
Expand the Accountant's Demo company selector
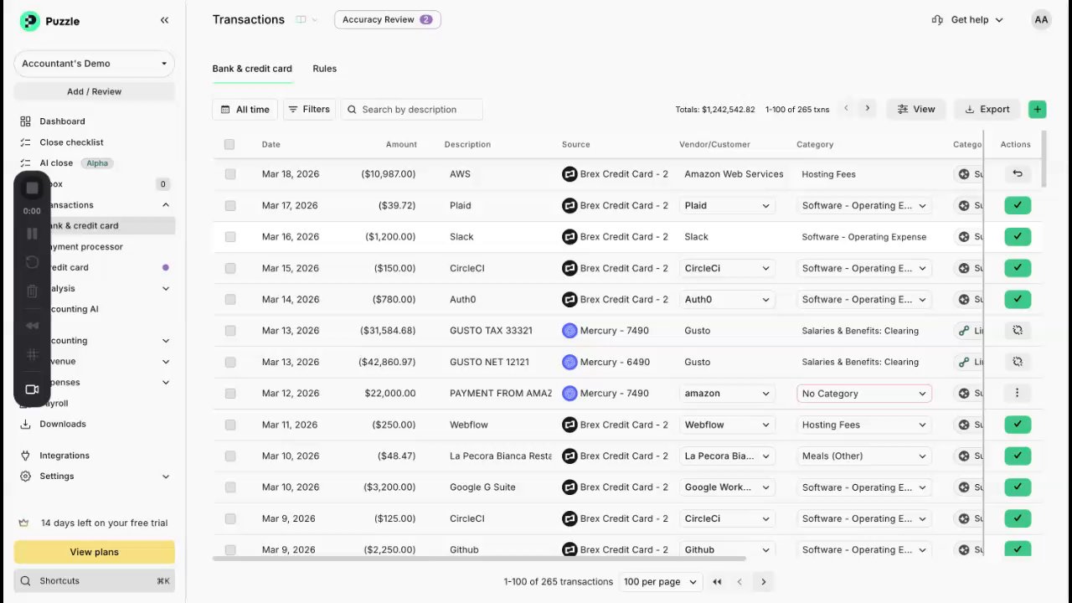(94, 64)
